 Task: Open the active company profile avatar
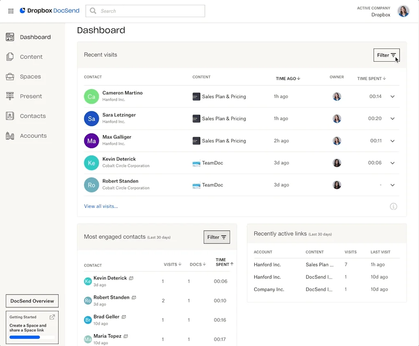[403, 11]
